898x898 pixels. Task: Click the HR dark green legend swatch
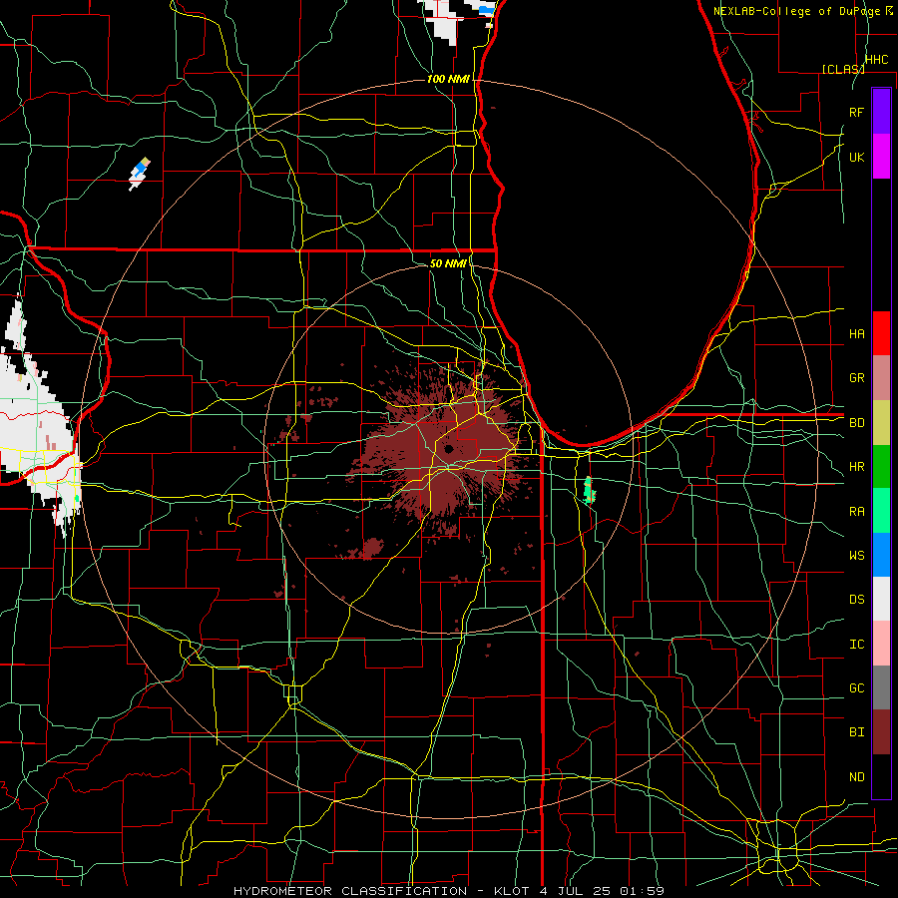[881, 466]
